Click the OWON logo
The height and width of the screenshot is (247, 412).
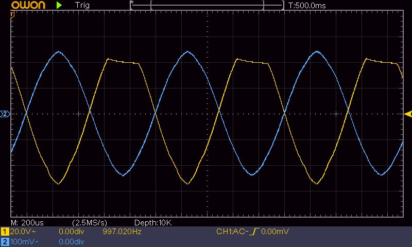coord(28,5)
